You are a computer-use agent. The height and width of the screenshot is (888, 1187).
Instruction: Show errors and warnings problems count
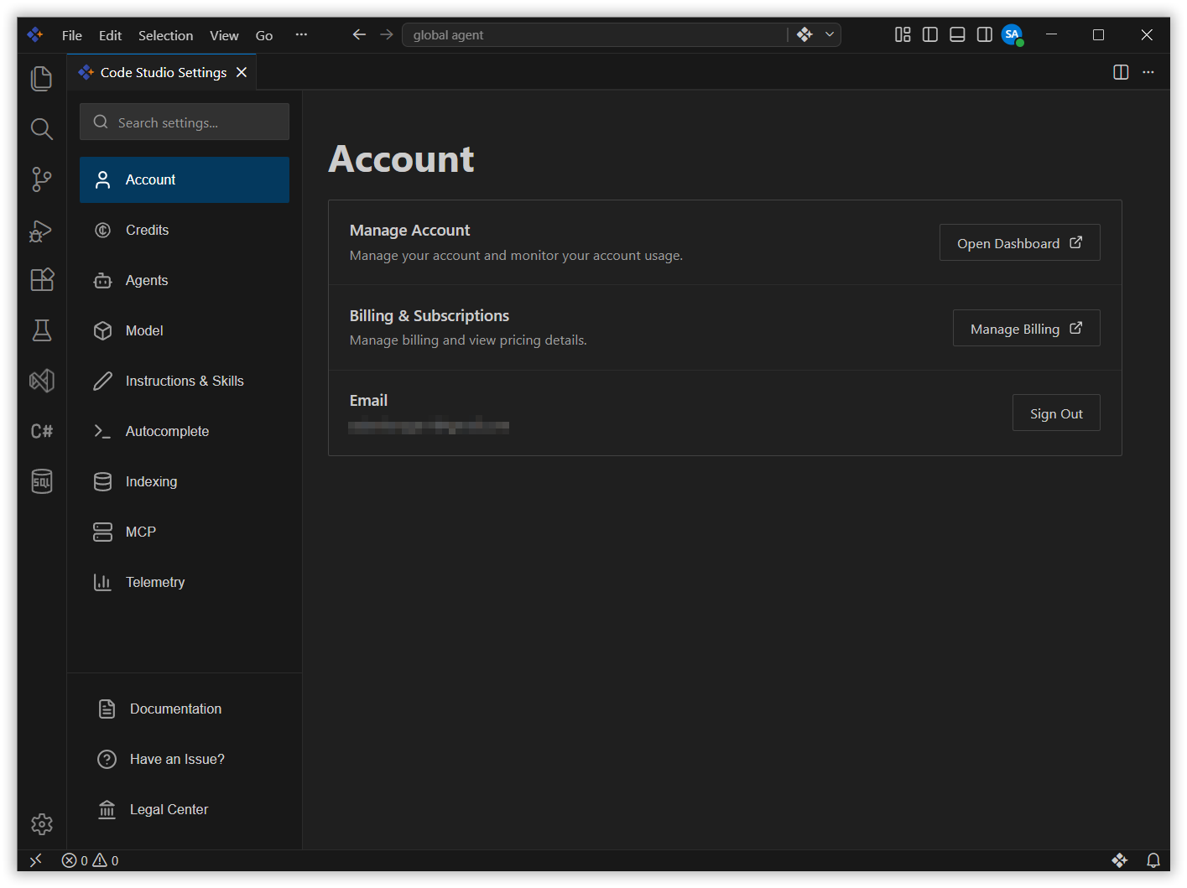tap(91, 860)
